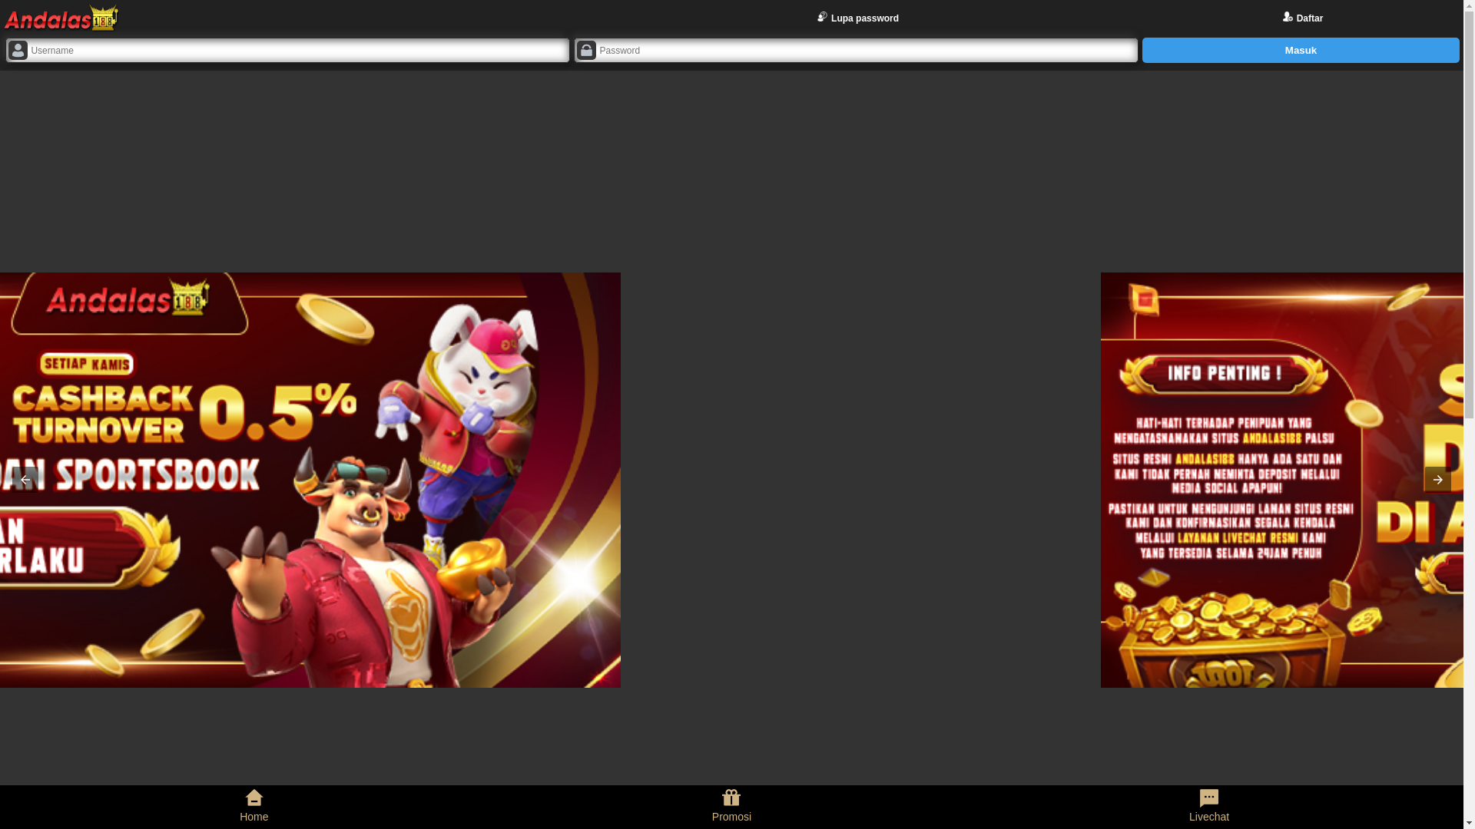1475x829 pixels.
Task: Open the Cashback Turnover promo banner
Action: [310, 480]
